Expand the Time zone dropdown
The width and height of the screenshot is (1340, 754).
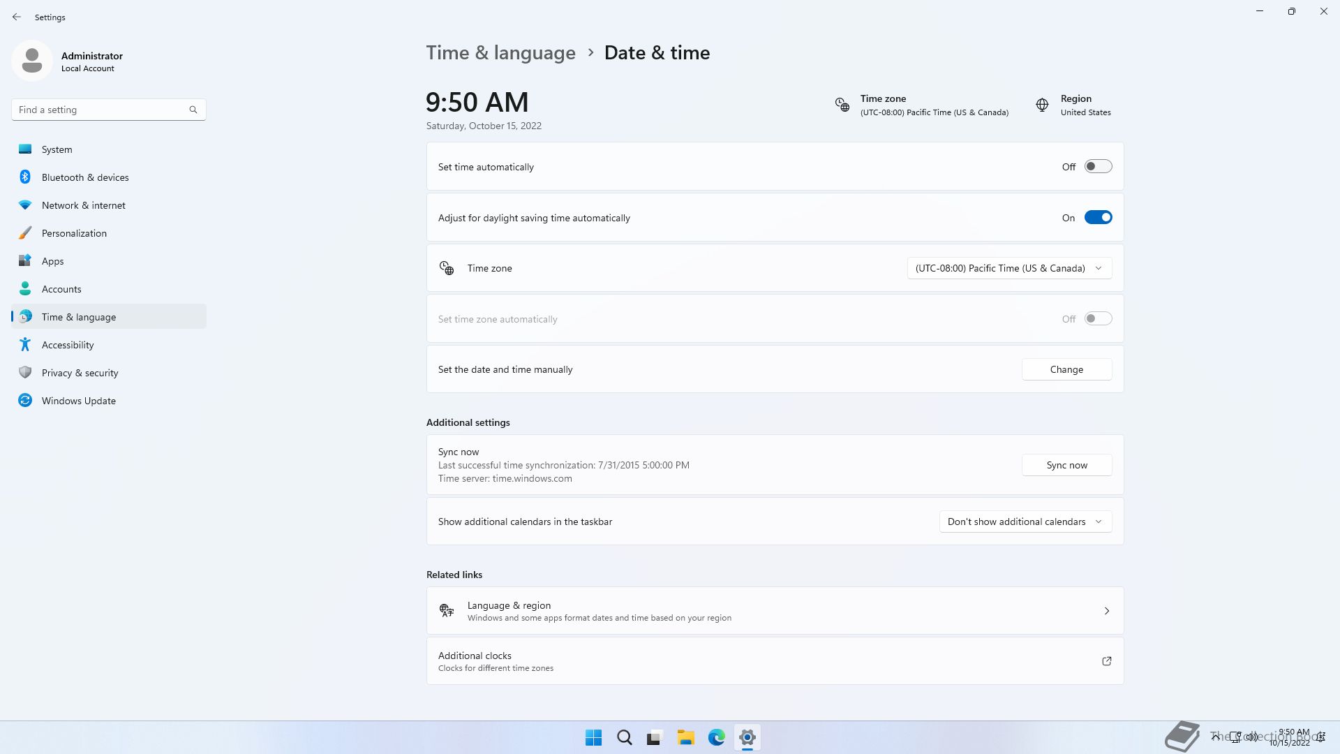(1009, 268)
